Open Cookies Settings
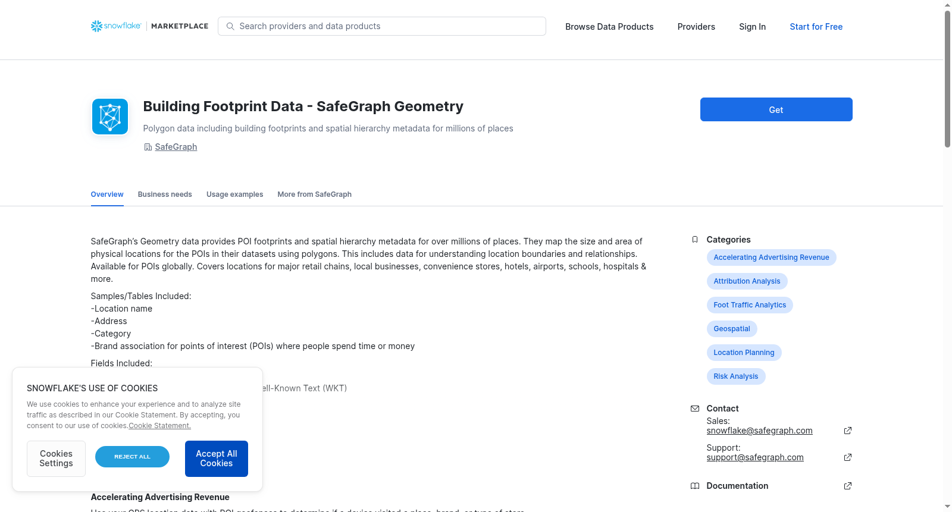Image resolution: width=952 pixels, height=512 pixels. pyautogui.click(x=56, y=458)
